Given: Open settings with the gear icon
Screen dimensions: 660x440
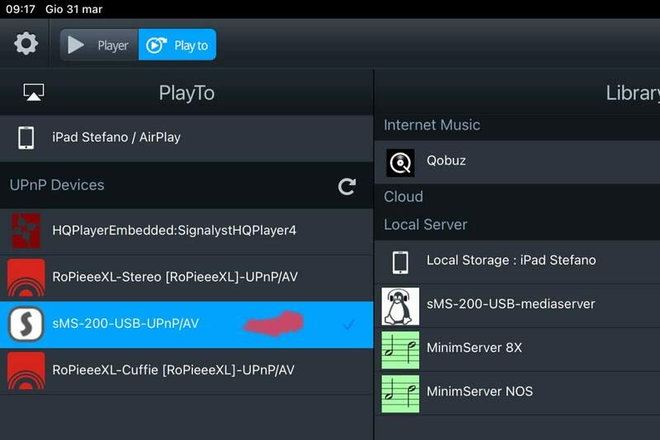Looking at the screenshot, I should tap(26, 44).
